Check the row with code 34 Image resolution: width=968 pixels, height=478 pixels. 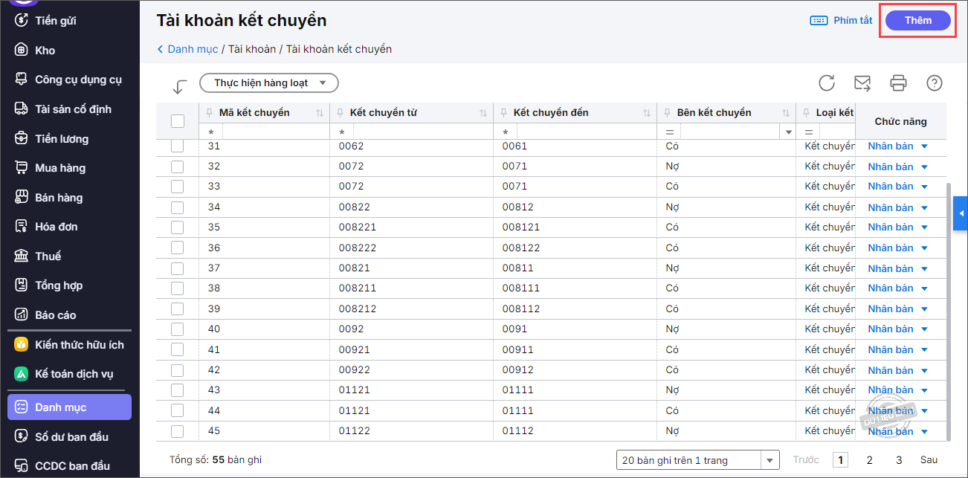pos(177,207)
